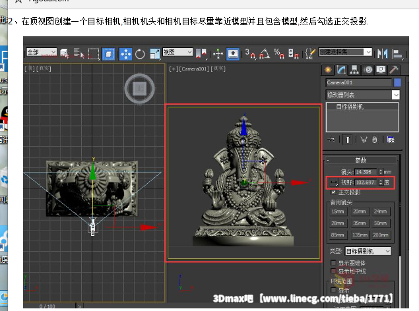Click the [+] Camera001 viewport menu label
Image resolution: width=419 pixels, height=311 pixels.
tap(197, 69)
